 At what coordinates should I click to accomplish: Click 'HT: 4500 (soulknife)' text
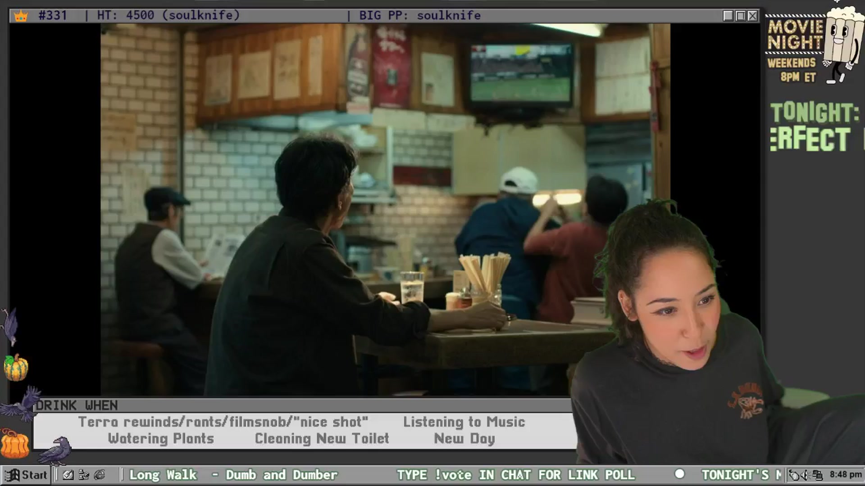(x=168, y=15)
